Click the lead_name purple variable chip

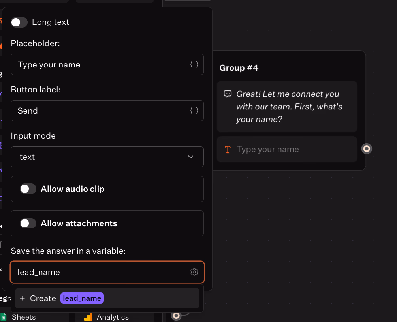tap(82, 298)
